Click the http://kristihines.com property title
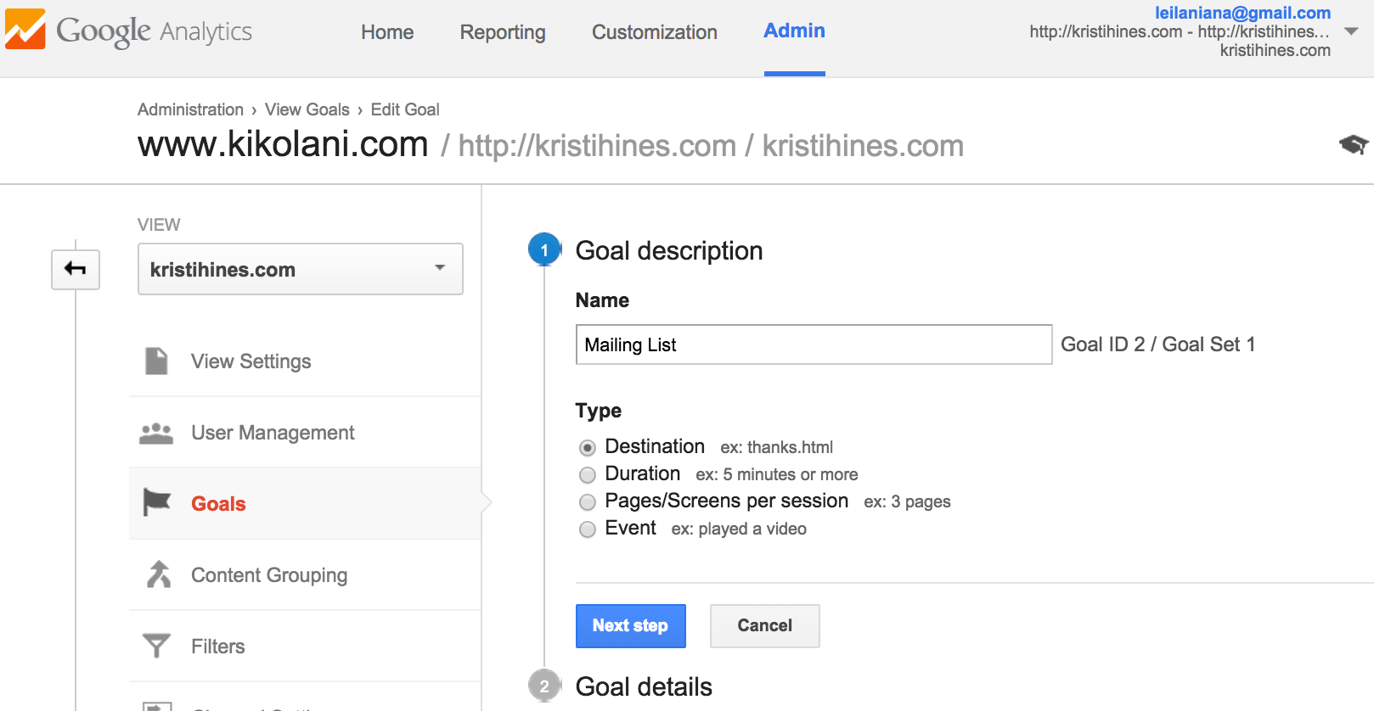The height and width of the screenshot is (711, 1374). pos(597,146)
